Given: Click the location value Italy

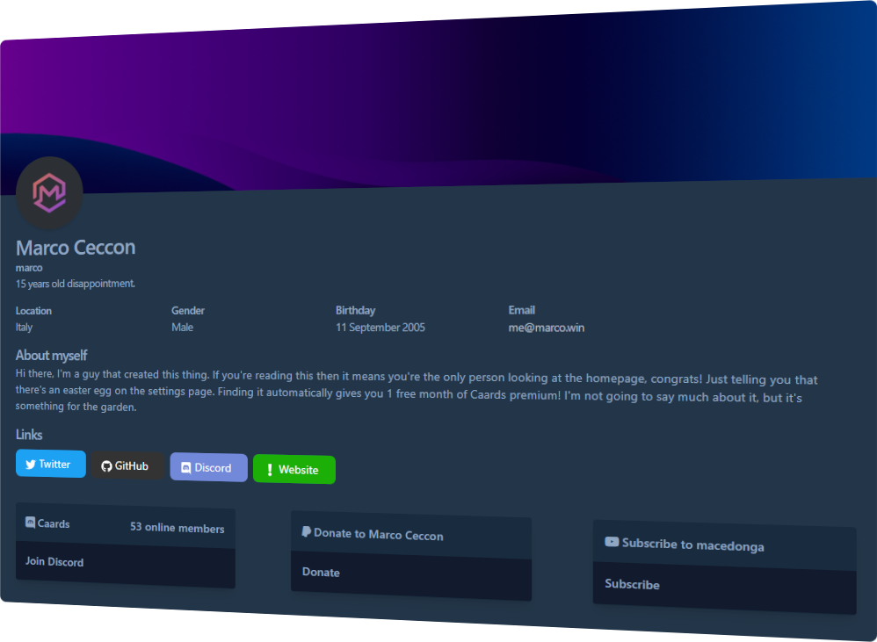Looking at the screenshot, I should (x=24, y=327).
